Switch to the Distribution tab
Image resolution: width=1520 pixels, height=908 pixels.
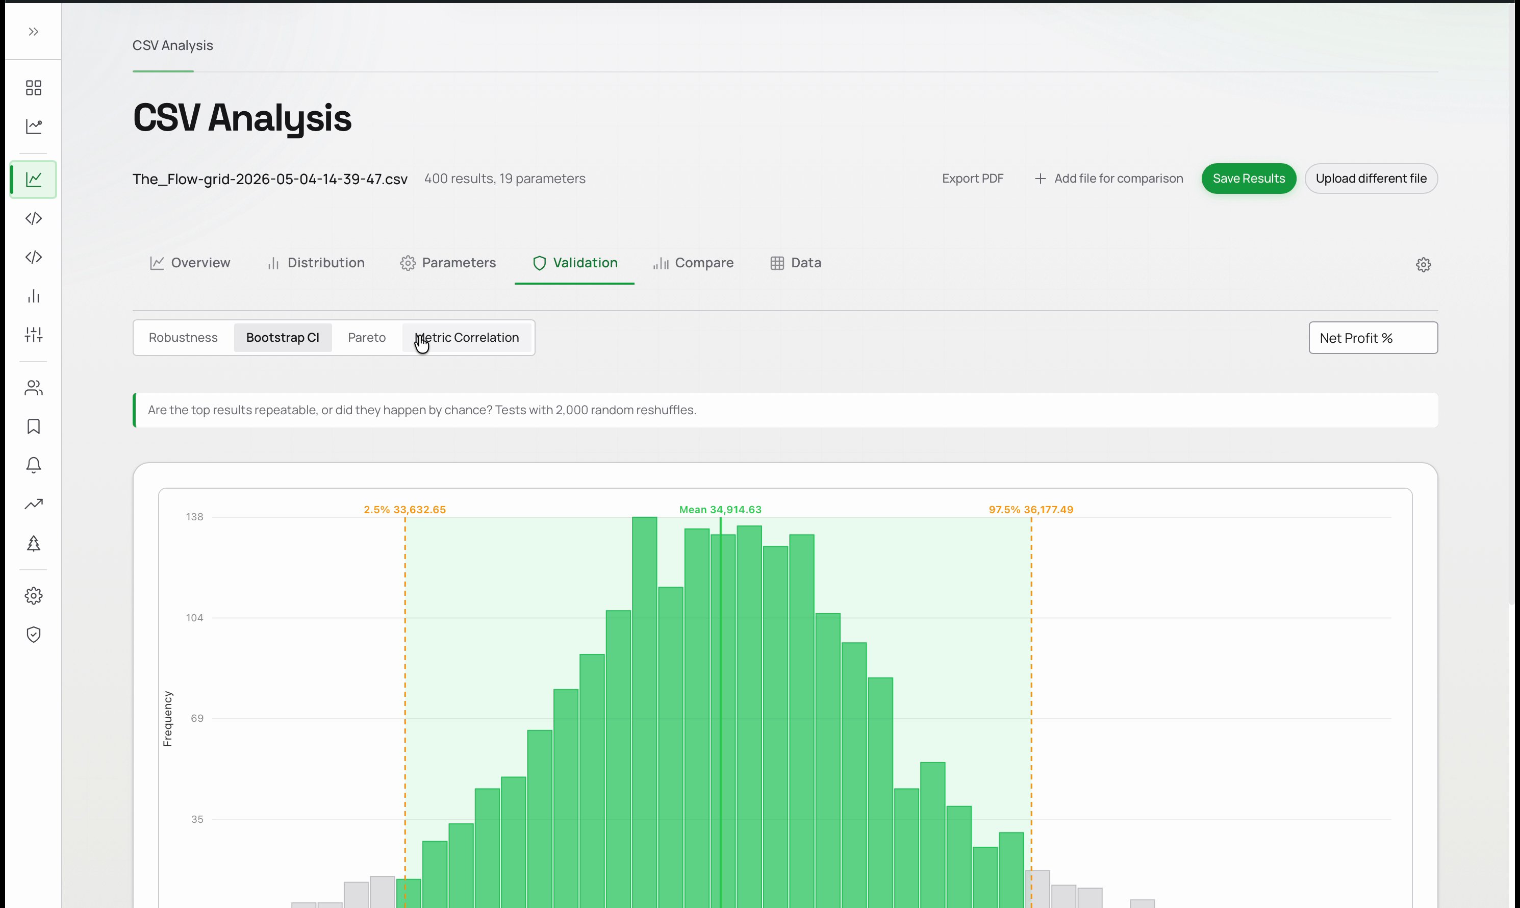coord(316,263)
